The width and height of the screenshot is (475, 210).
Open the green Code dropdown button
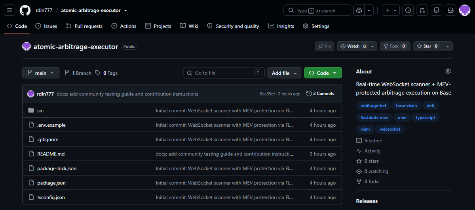click(323, 73)
